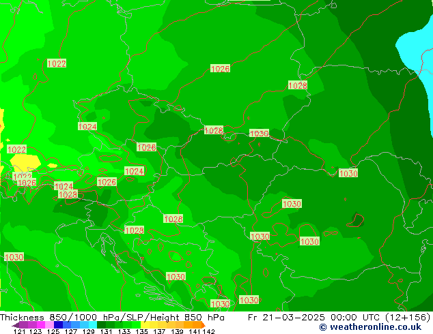Click the 1022 isobar label near the top-left corner

(57, 63)
